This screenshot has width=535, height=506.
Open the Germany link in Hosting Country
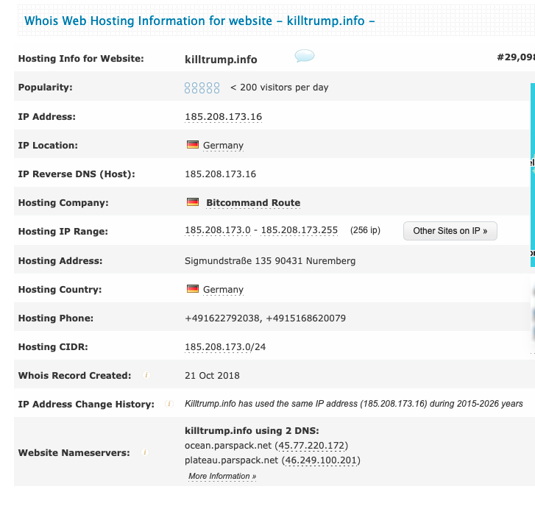coord(223,290)
